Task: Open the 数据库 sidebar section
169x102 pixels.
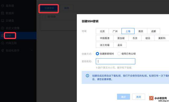Action: [10, 13]
